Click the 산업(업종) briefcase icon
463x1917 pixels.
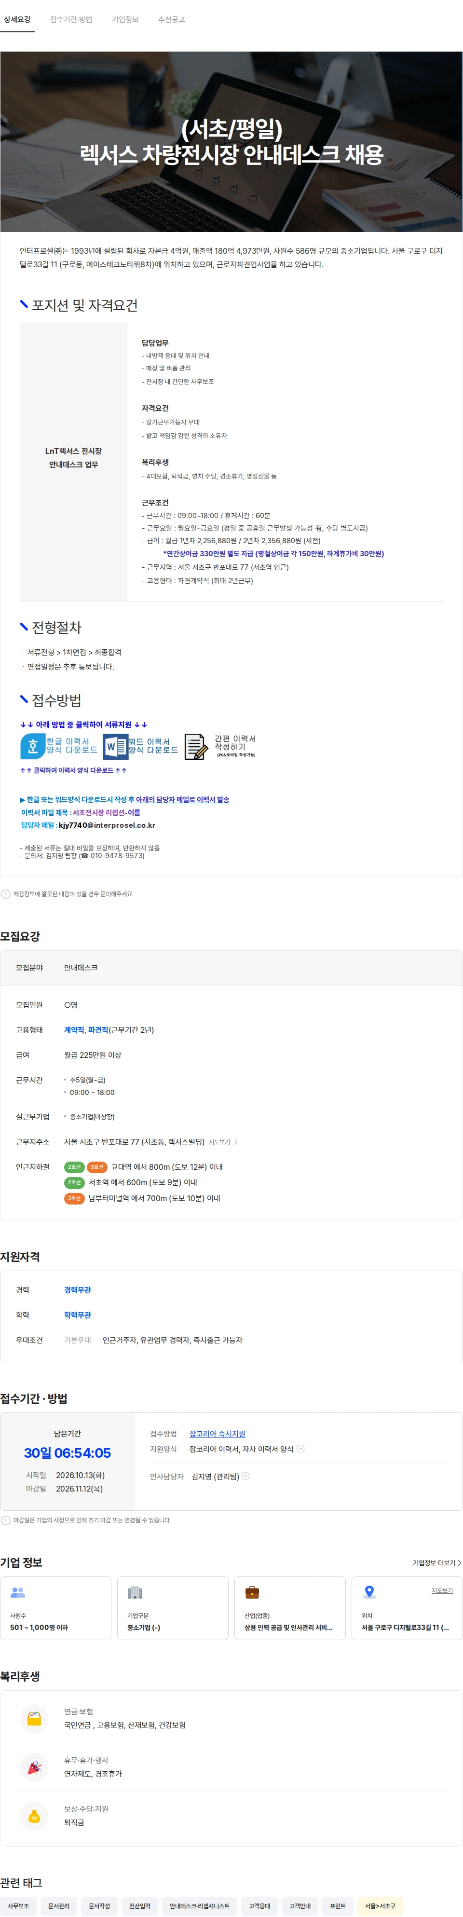(x=252, y=1592)
